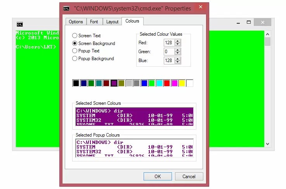Click the Selected Screen Colours preview
This screenshot has height=189, width=286.
134,116
